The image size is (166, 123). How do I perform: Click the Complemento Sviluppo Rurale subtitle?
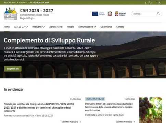pyautogui.click(x=35, y=15)
